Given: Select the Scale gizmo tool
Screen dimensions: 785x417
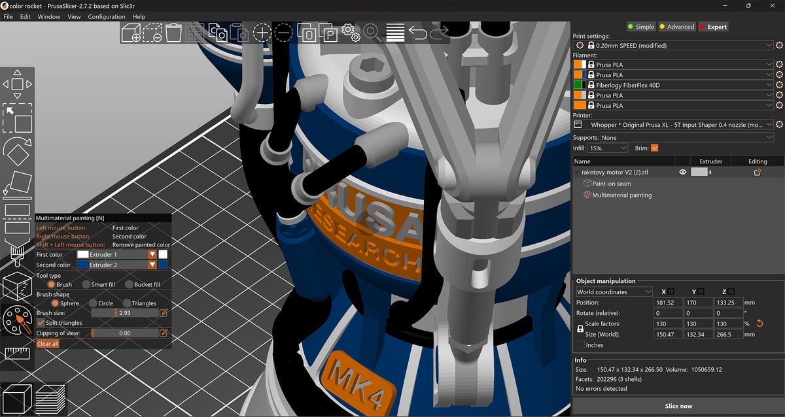Looking at the screenshot, I should click(18, 118).
